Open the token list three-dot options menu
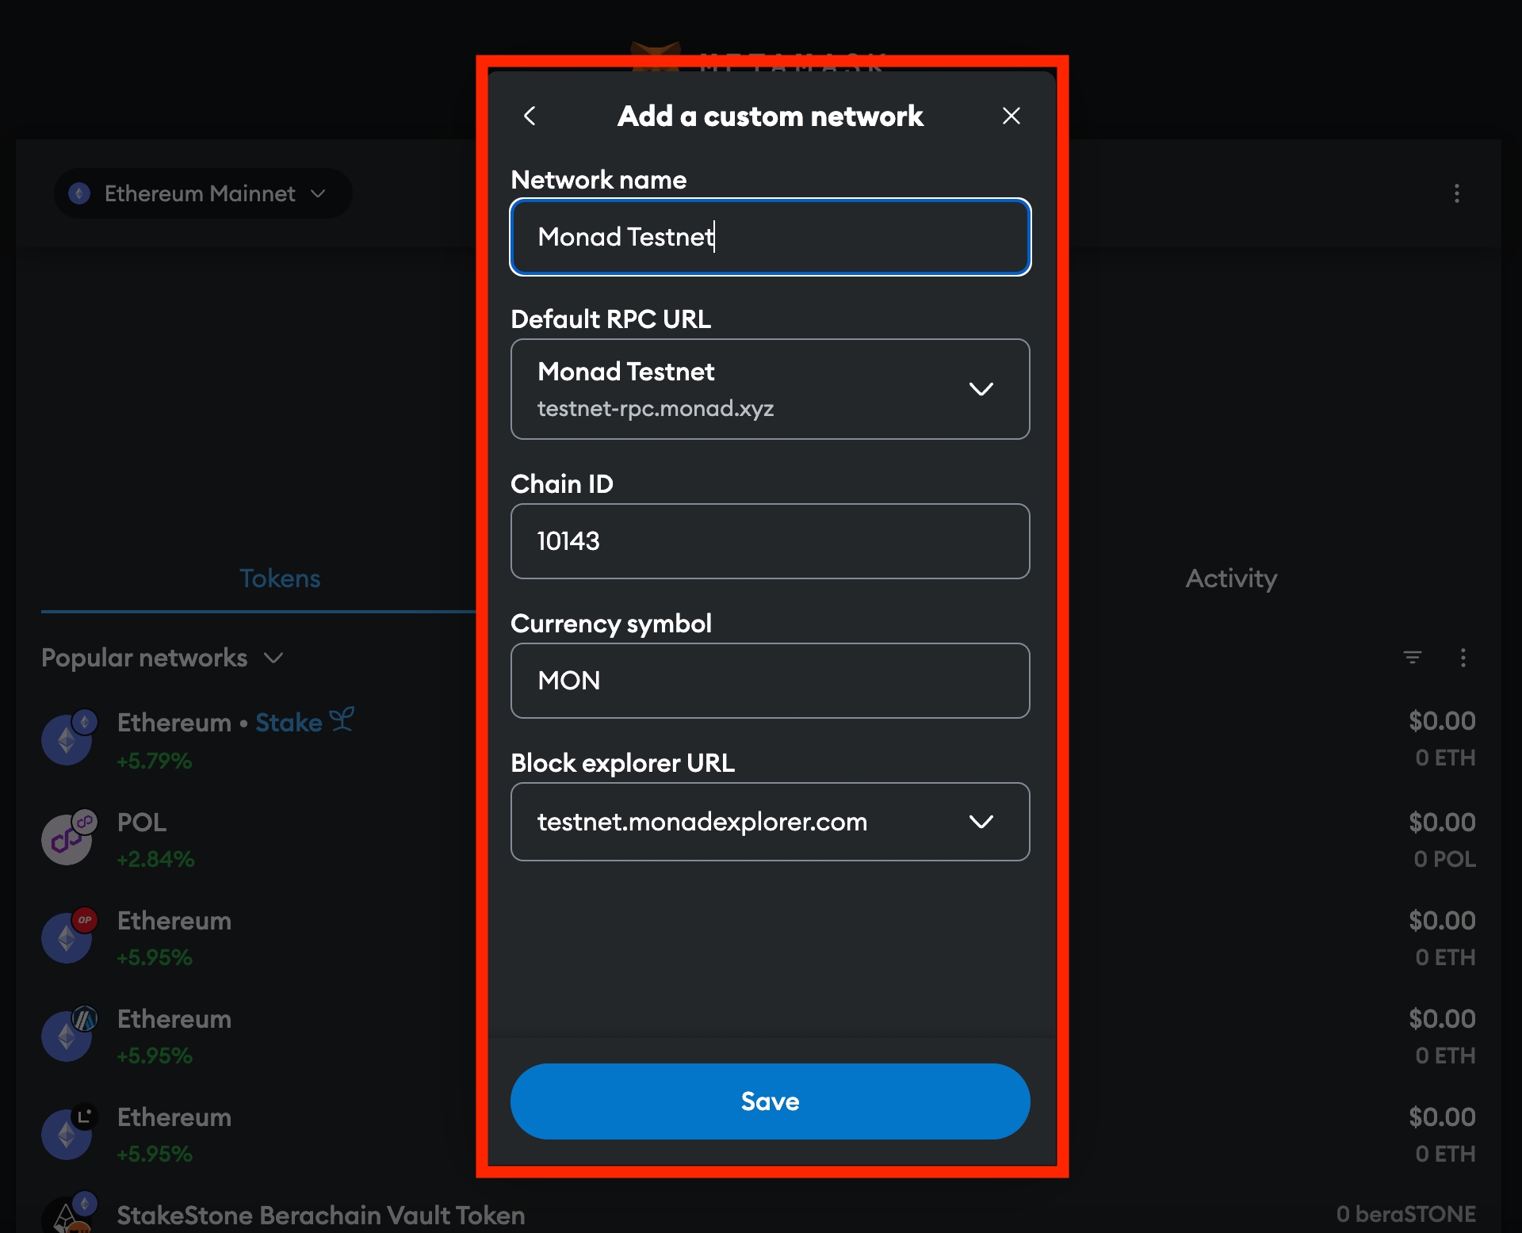The image size is (1522, 1233). tap(1463, 658)
